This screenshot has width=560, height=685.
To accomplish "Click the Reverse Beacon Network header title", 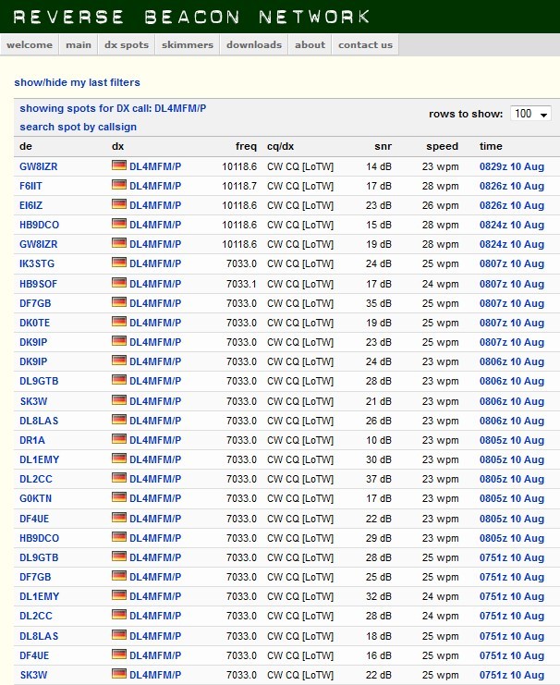I will [x=192, y=17].
